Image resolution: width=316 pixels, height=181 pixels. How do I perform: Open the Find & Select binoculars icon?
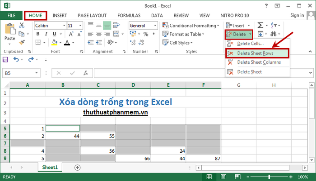point(274,34)
